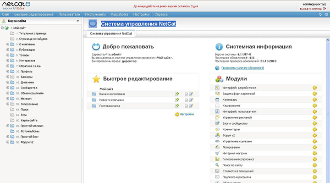The width and height of the screenshot is (330, 183).
Task: Click the page icon in Новости компании row
Action: pyautogui.click(x=186, y=100)
